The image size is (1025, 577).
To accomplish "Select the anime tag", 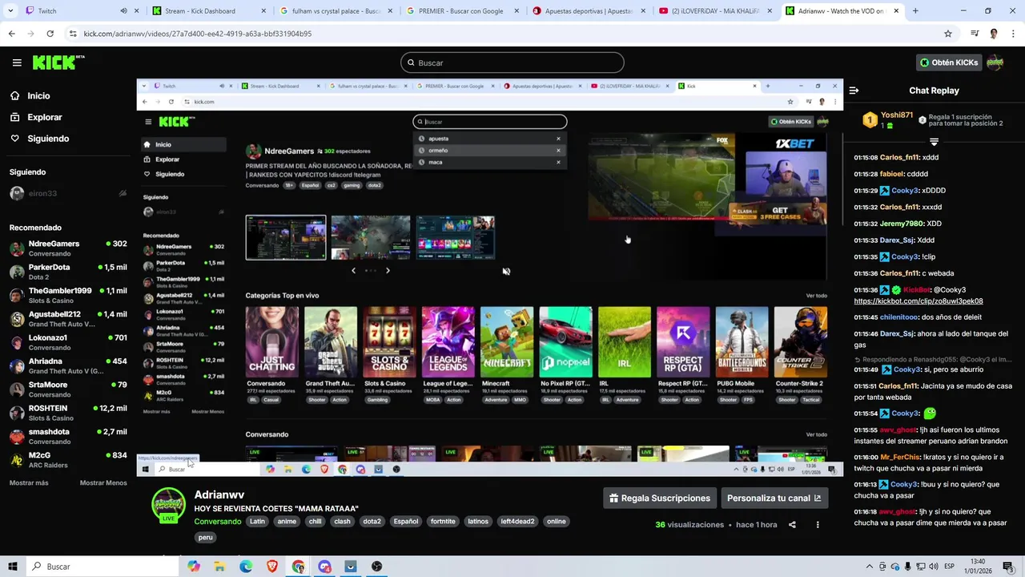I will (287, 522).
